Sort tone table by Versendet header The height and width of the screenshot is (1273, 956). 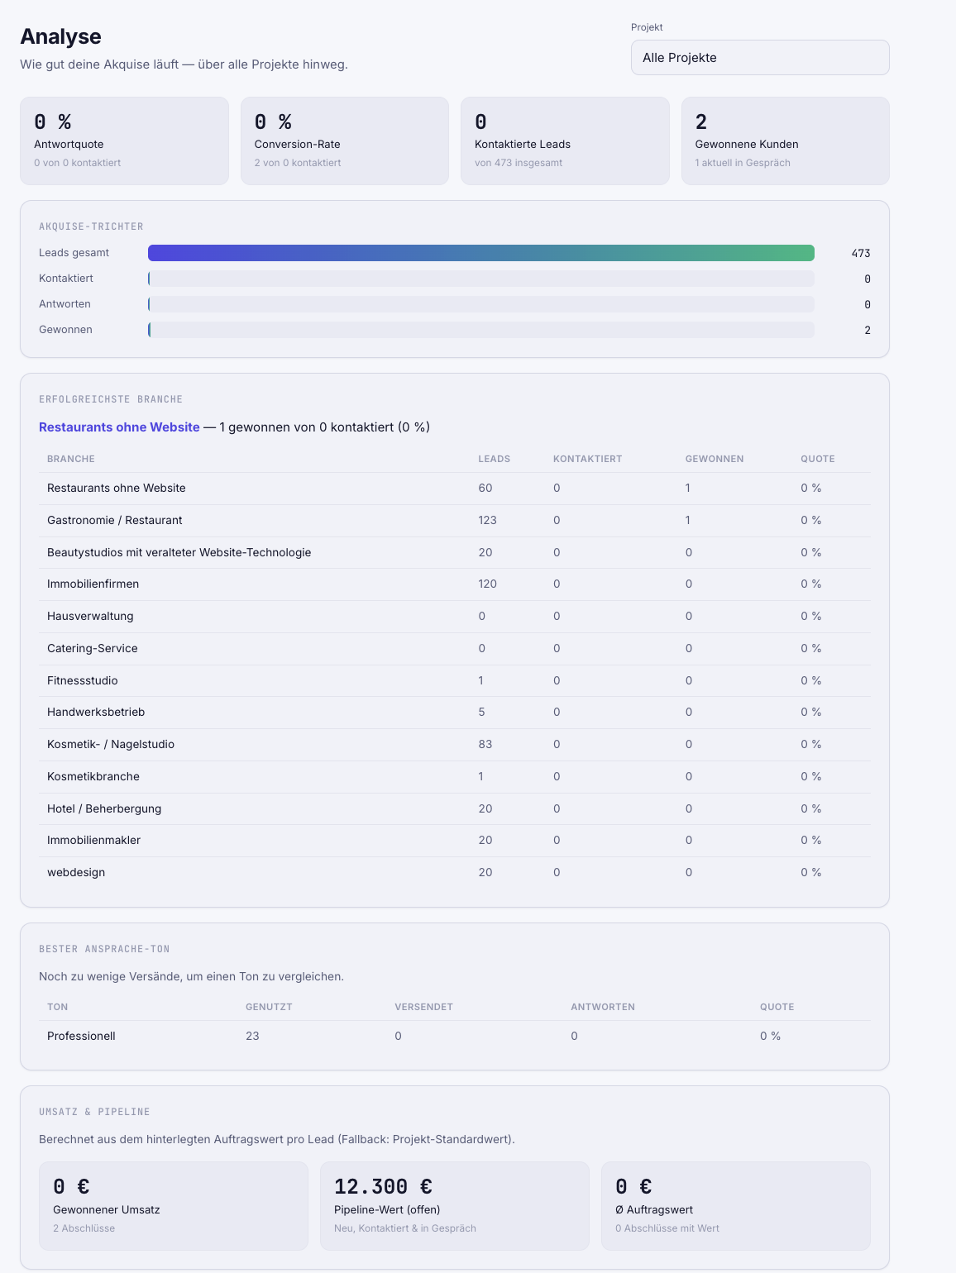click(x=423, y=1007)
